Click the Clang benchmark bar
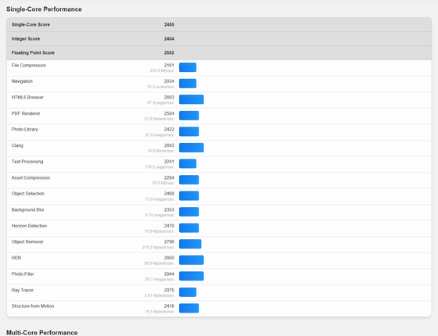 tap(192, 148)
